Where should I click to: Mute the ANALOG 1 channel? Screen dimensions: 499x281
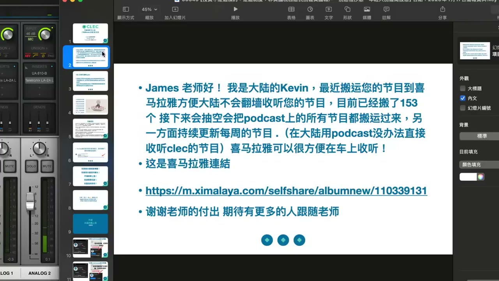pos(10,166)
